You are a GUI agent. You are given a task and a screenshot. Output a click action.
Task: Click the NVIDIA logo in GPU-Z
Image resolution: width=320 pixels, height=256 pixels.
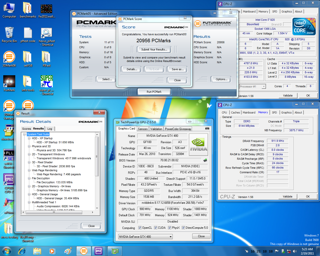[198, 145]
